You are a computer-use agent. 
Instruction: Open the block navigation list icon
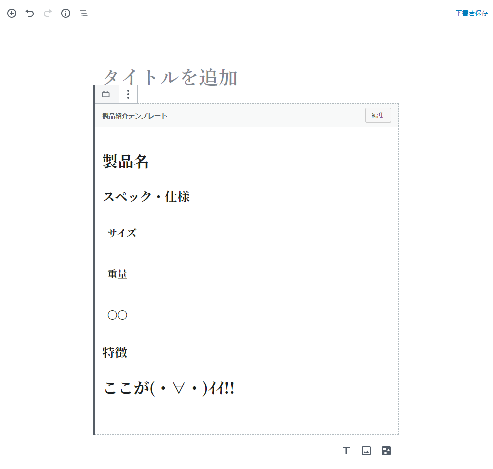tap(84, 13)
